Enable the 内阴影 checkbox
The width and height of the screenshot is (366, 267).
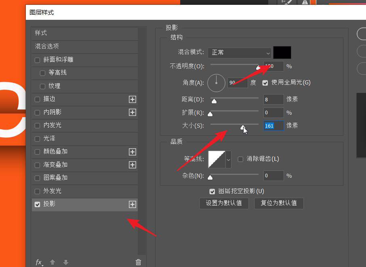pos(37,112)
